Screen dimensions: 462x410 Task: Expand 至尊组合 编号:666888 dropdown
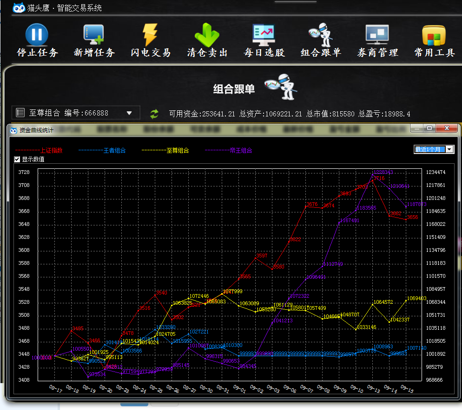129,113
